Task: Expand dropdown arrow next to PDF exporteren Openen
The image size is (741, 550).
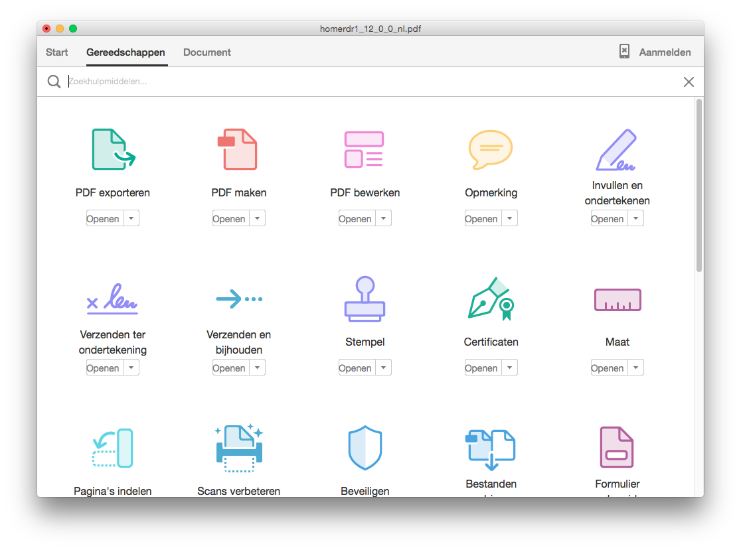Action: [131, 218]
